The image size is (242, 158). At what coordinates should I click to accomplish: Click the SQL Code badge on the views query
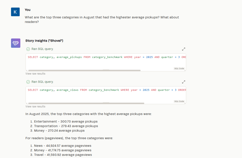coord(179,101)
